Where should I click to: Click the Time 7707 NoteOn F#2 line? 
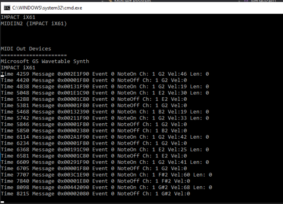coord(106,174)
